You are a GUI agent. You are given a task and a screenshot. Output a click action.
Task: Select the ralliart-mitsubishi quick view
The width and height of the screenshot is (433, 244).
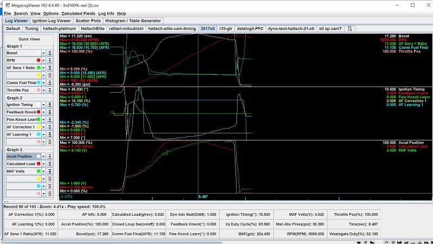[x=126, y=29]
